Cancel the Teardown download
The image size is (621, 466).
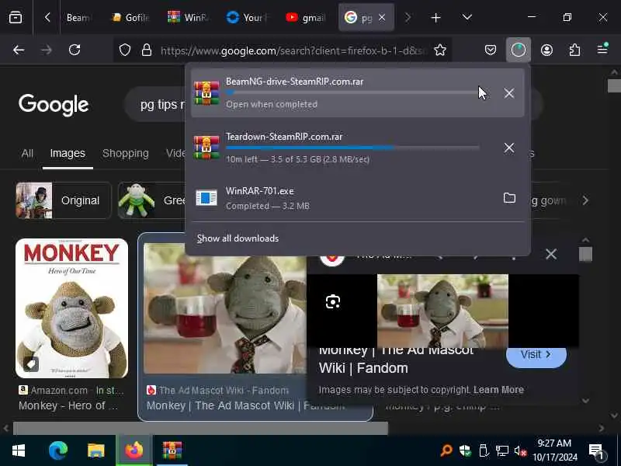pyautogui.click(x=509, y=148)
